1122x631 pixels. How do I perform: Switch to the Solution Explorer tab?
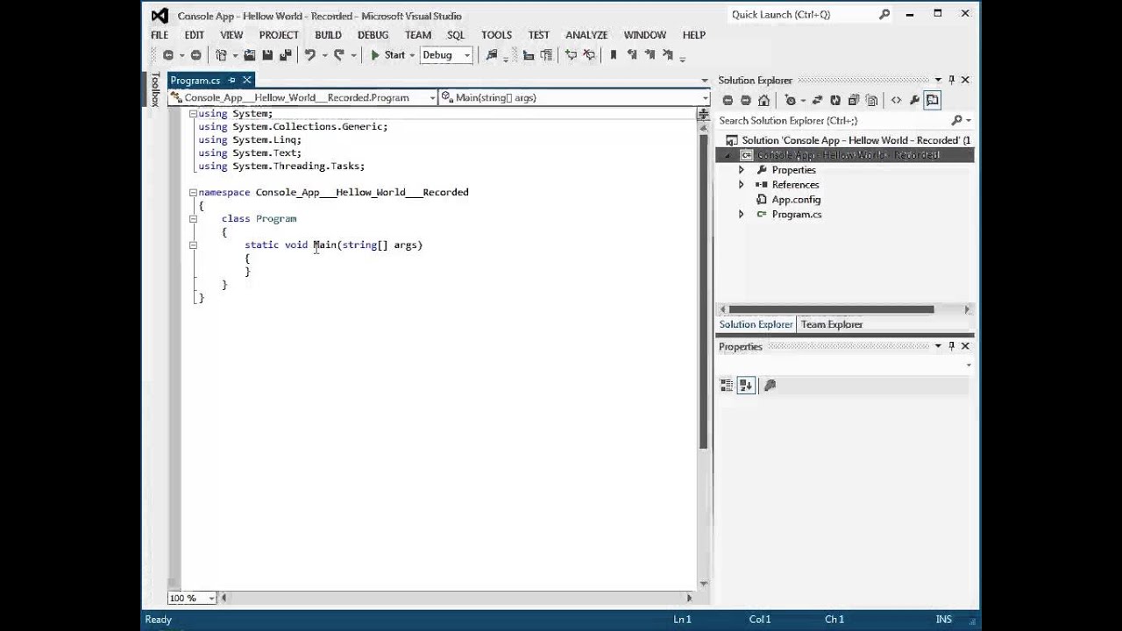click(x=756, y=324)
